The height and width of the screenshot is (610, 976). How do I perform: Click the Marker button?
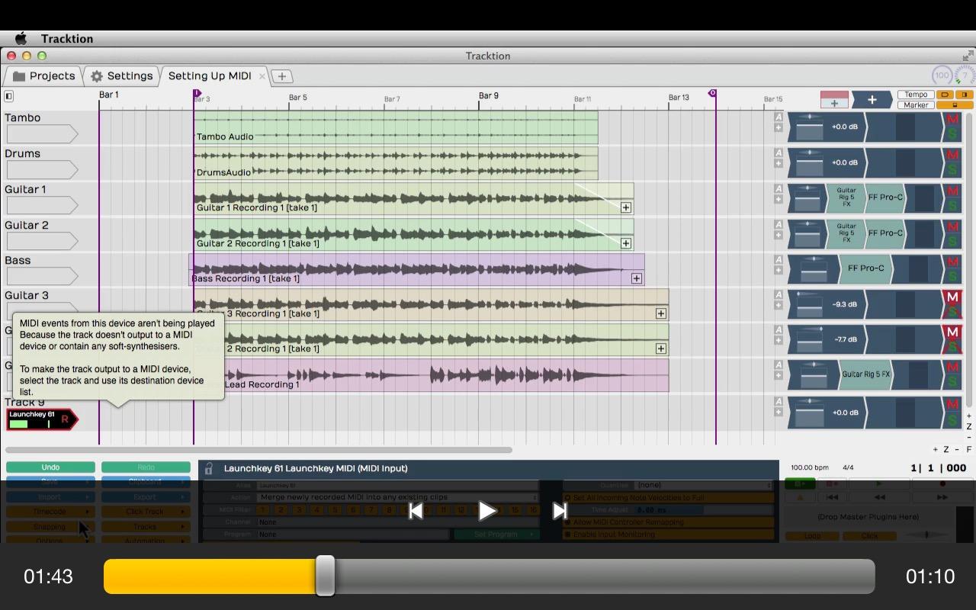click(916, 105)
